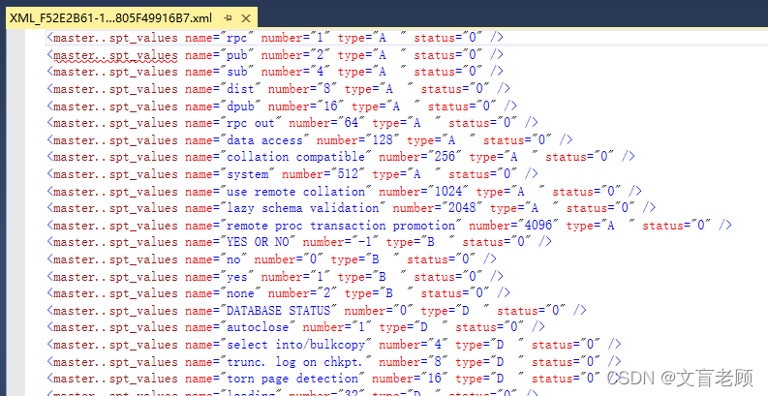The width and height of the screenshot is (768, 396).
Task: Click the name value "no"
Action: (x=233, y=259)
